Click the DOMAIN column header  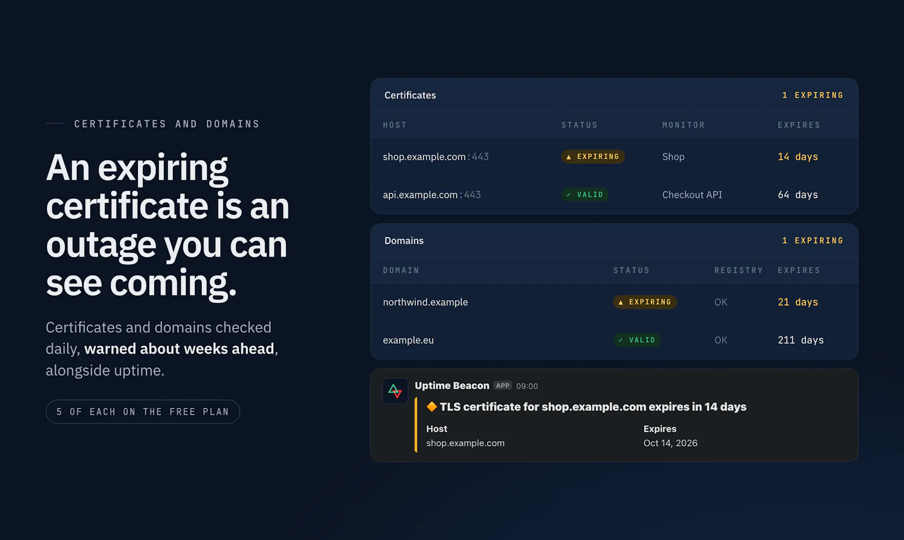click(x=401, y=271)
